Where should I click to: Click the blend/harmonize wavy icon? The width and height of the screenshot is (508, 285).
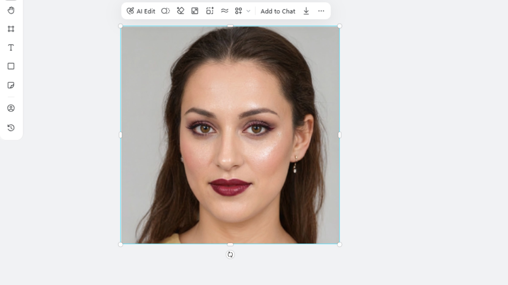[x=224, y=11]
